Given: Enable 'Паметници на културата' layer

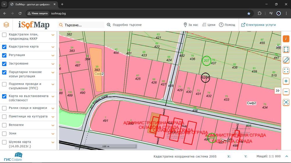Looking at the screenshot, I should click(x=4, y=117).
